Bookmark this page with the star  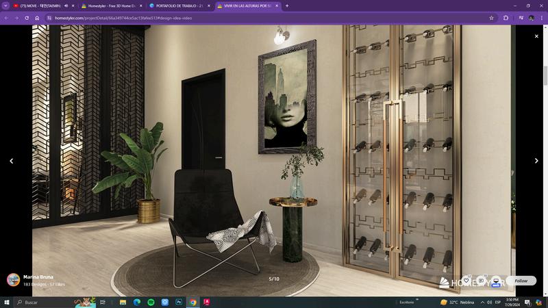coord(491,18)
